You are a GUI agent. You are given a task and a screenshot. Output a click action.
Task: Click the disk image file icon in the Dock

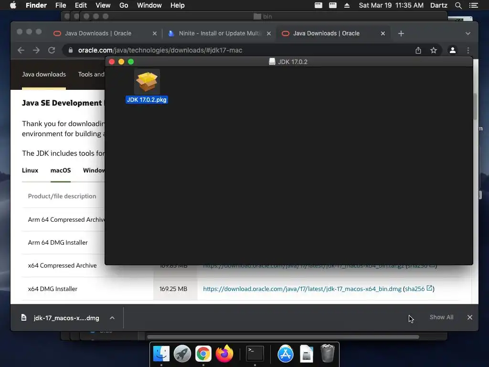point(307,354)
